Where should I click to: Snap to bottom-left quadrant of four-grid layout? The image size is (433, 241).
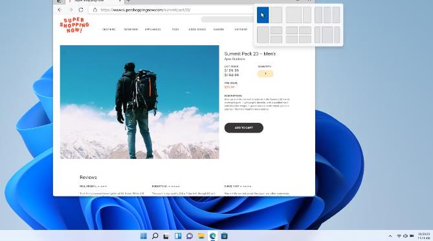coord(292,39)
